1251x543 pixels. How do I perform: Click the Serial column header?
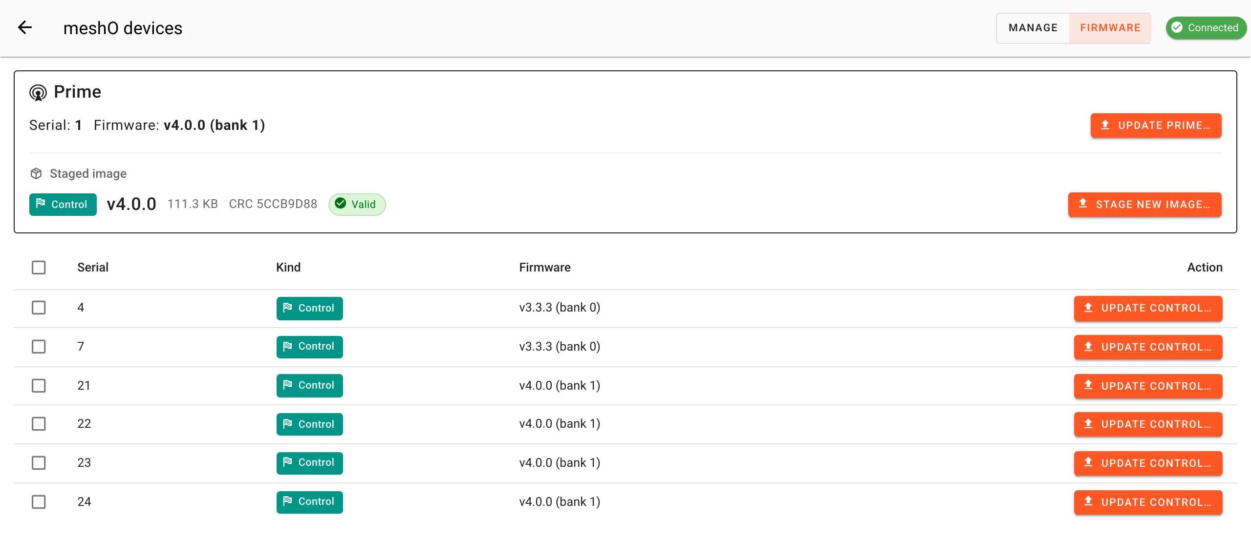(93, 267)
